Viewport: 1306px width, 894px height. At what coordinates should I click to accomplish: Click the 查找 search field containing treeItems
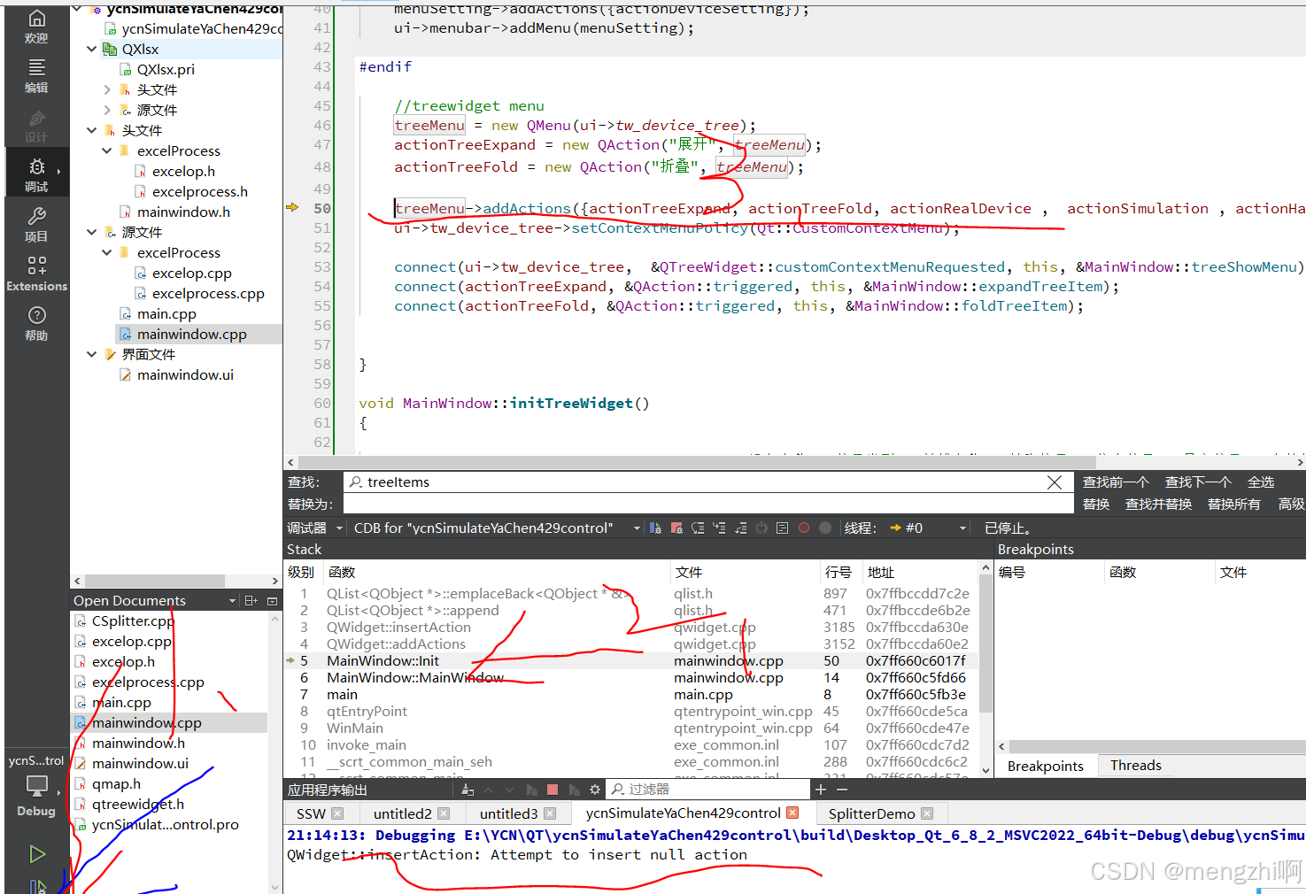tap(708, 482)
